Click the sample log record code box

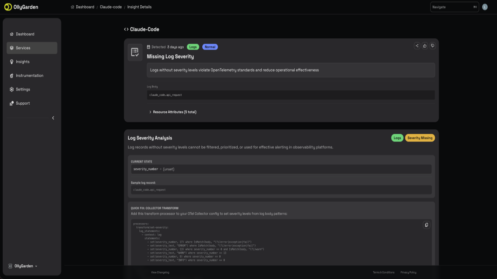(282, 190)
